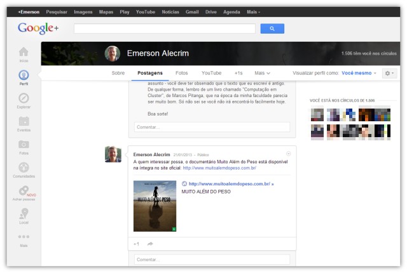Click 1.506 têm você nos círculos
The image size is (407, 273).
369,53
